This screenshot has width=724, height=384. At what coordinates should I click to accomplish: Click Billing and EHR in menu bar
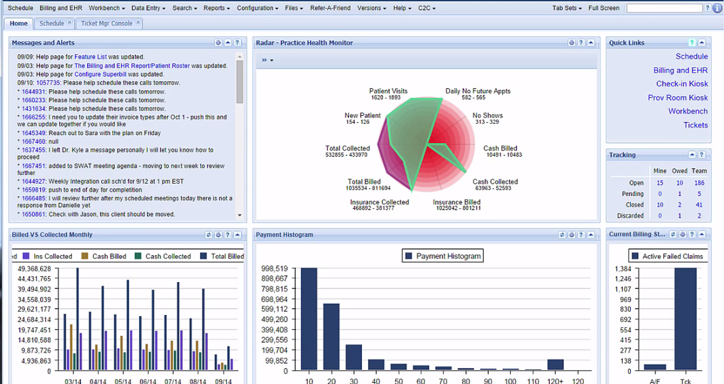pyautogui.click(x=61, y=8)
